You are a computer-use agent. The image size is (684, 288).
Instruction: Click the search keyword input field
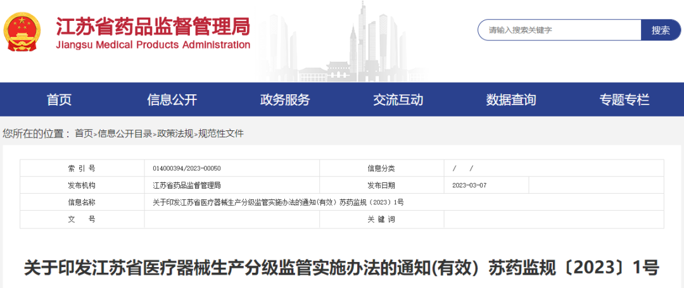(559, 30)
